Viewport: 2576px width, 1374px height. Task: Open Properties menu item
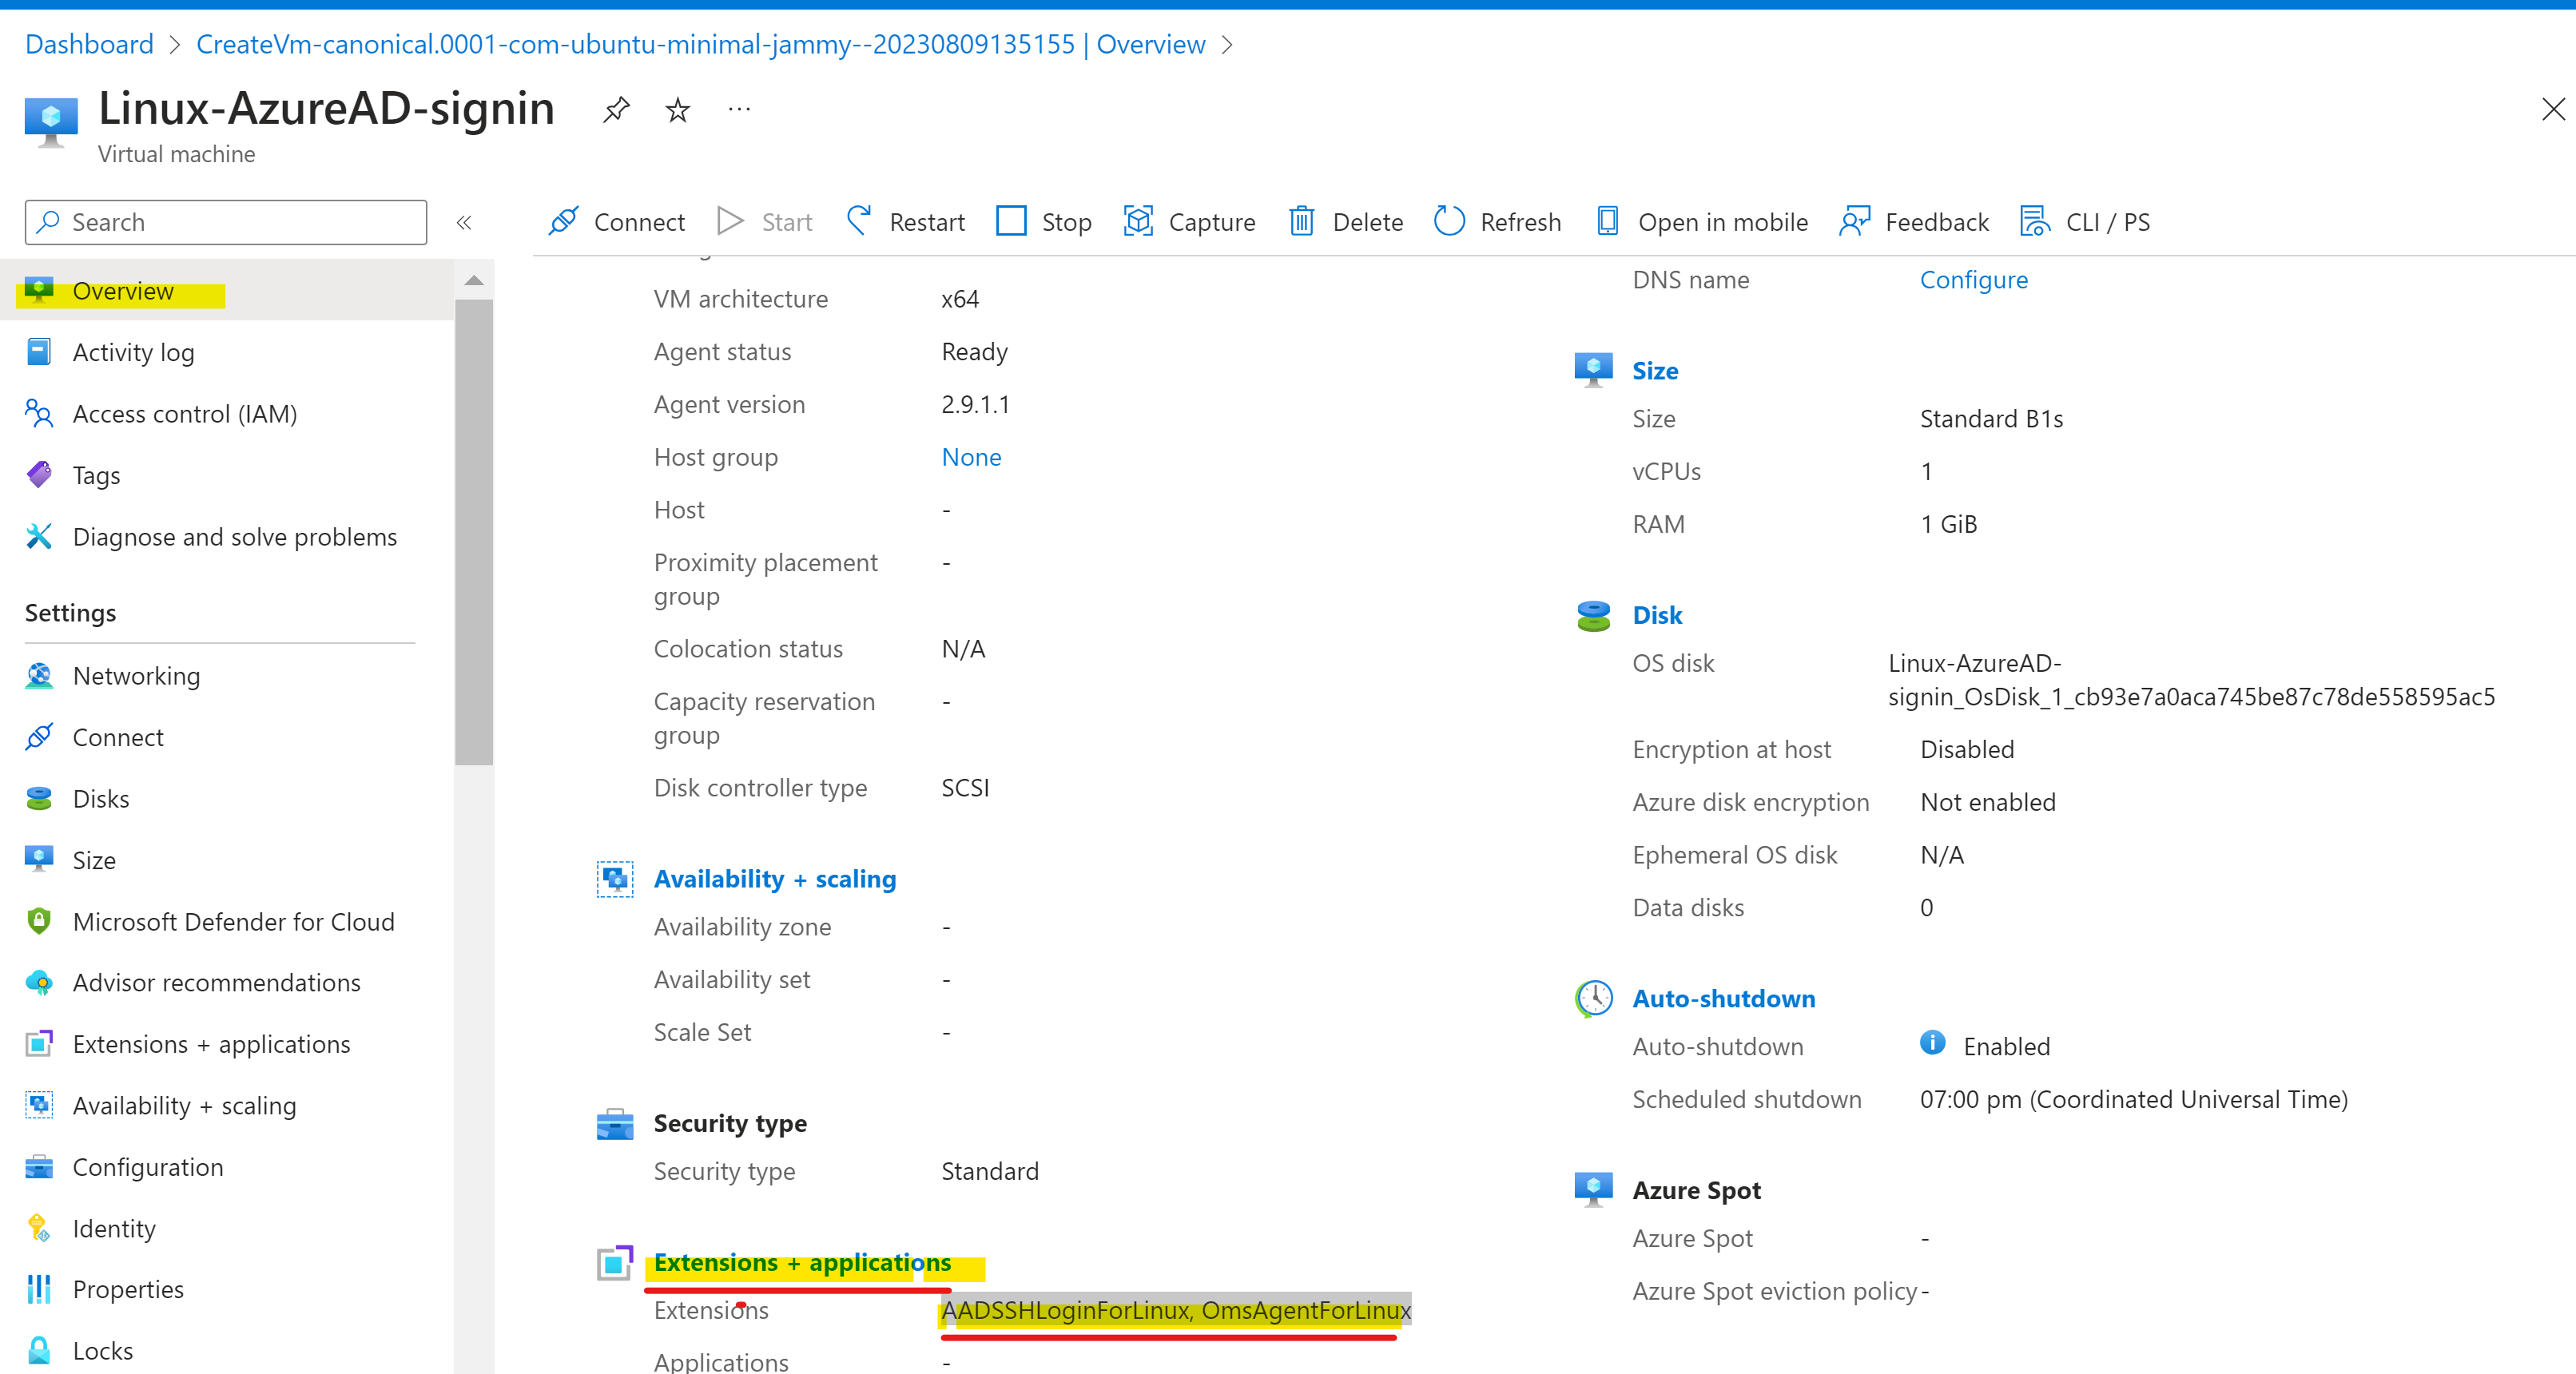click(227, 1290)
